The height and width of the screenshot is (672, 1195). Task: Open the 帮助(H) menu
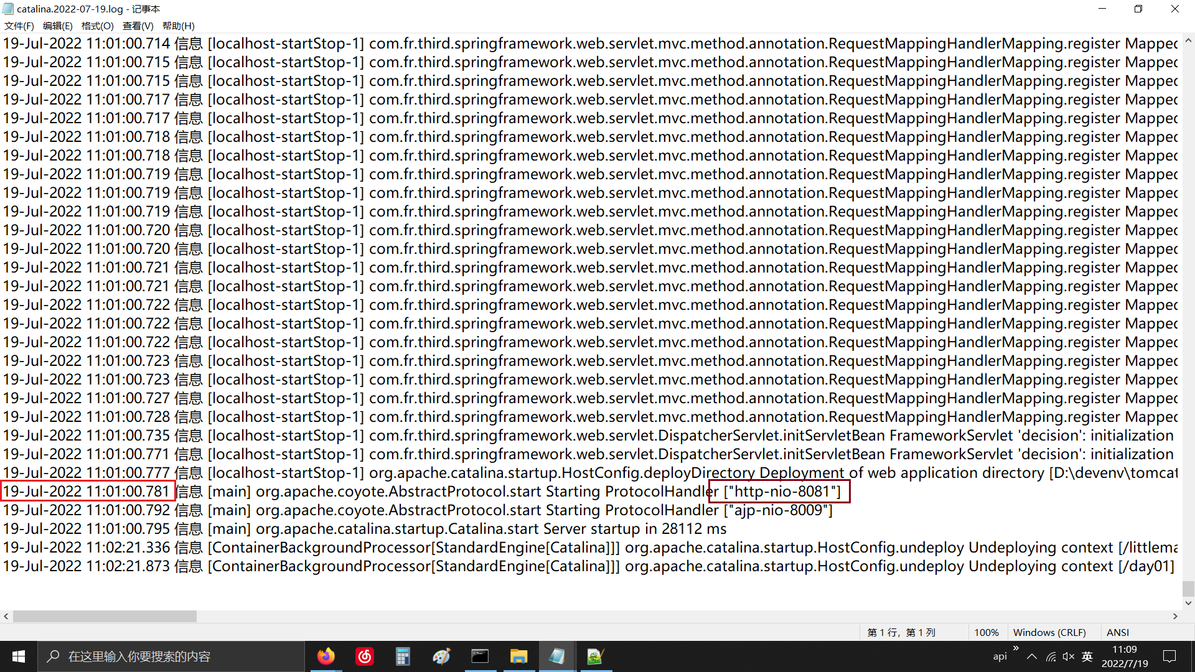pos(178,26)
